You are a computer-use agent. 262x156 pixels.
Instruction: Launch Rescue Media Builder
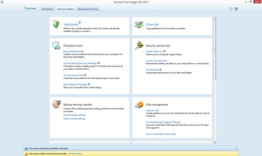click(x=74, y=51)
